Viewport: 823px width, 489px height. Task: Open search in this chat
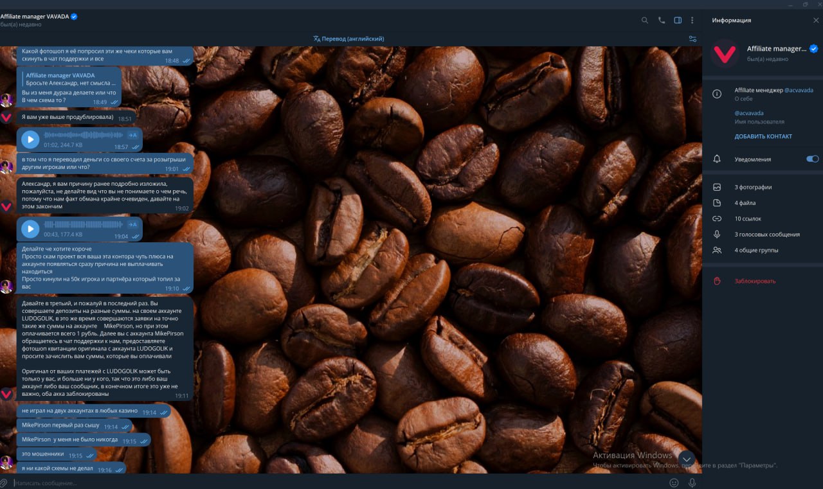click(644, 20)
